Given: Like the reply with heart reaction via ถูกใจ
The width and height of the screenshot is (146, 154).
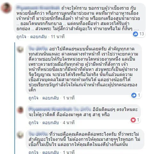Looking at the screenshot, I should coord(34,123).
